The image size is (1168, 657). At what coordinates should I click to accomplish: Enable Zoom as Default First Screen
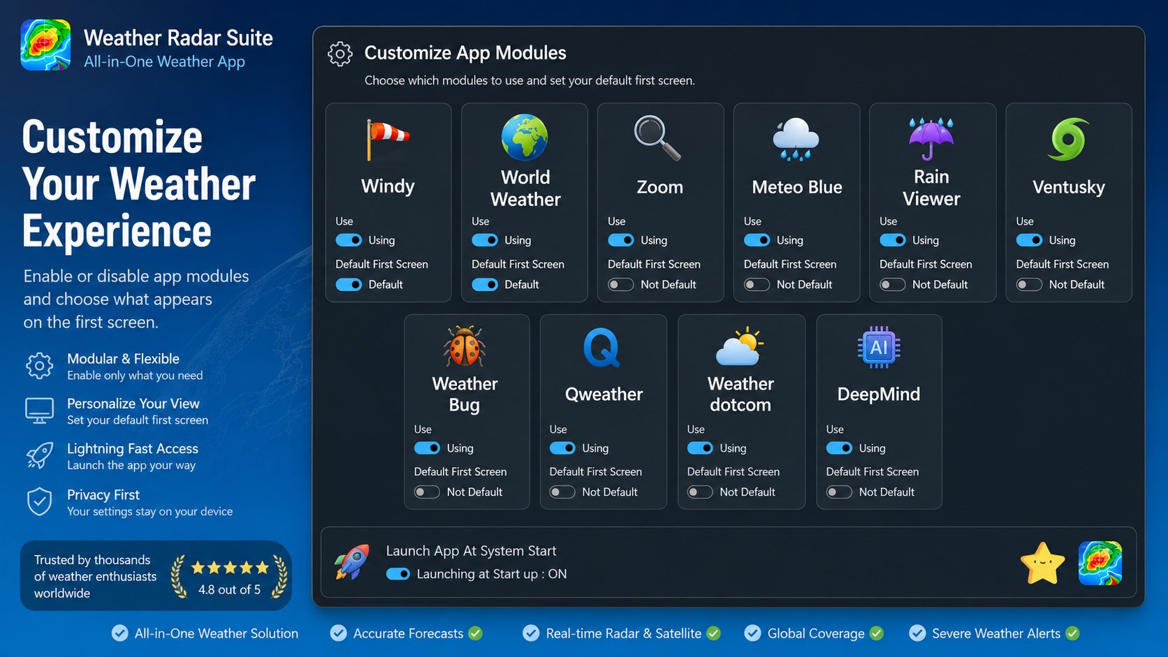tap(621, 285)
